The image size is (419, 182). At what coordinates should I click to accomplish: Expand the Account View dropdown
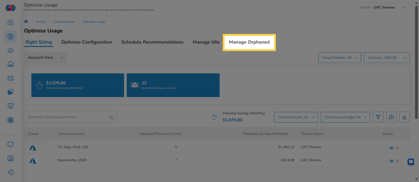[x=45, y=57]
